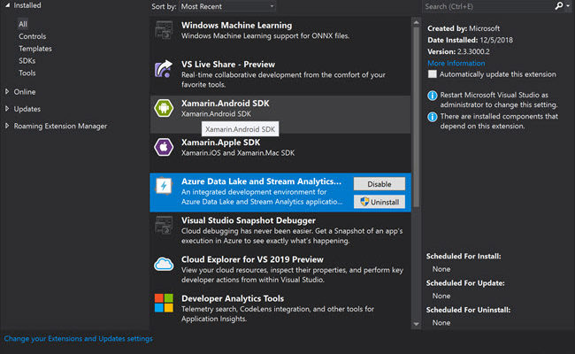Image resolution: width=575 pixels, height=354 pixels.
Task: Click info icon beside restart message
Action: [433, 96]
